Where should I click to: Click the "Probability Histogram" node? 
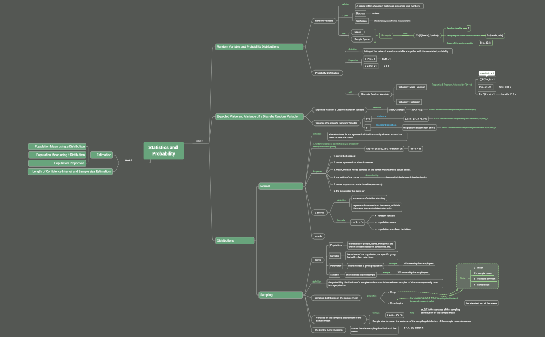click(410, 102)
